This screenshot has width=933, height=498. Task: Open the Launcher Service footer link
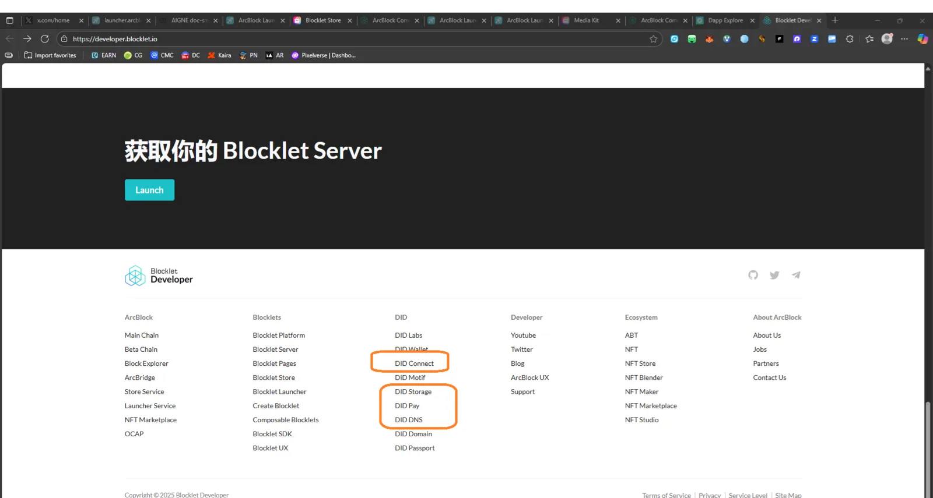click(150, 406)
